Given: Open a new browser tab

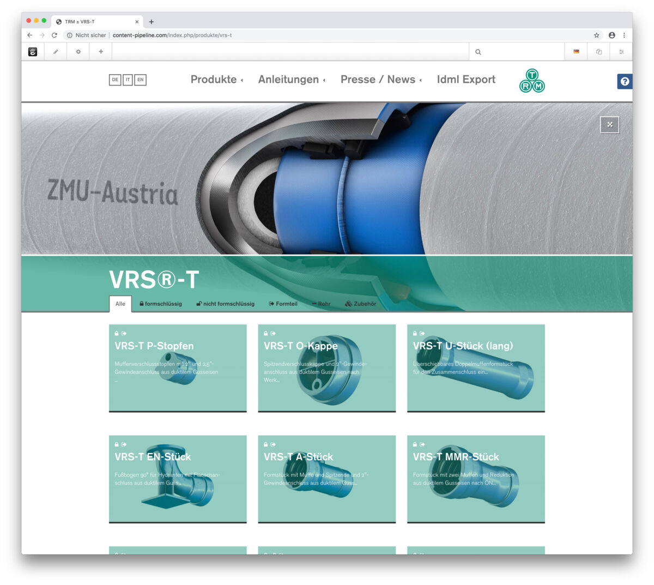Looking at the screenshot, I should pyautogui.click(x=152, y=22).
